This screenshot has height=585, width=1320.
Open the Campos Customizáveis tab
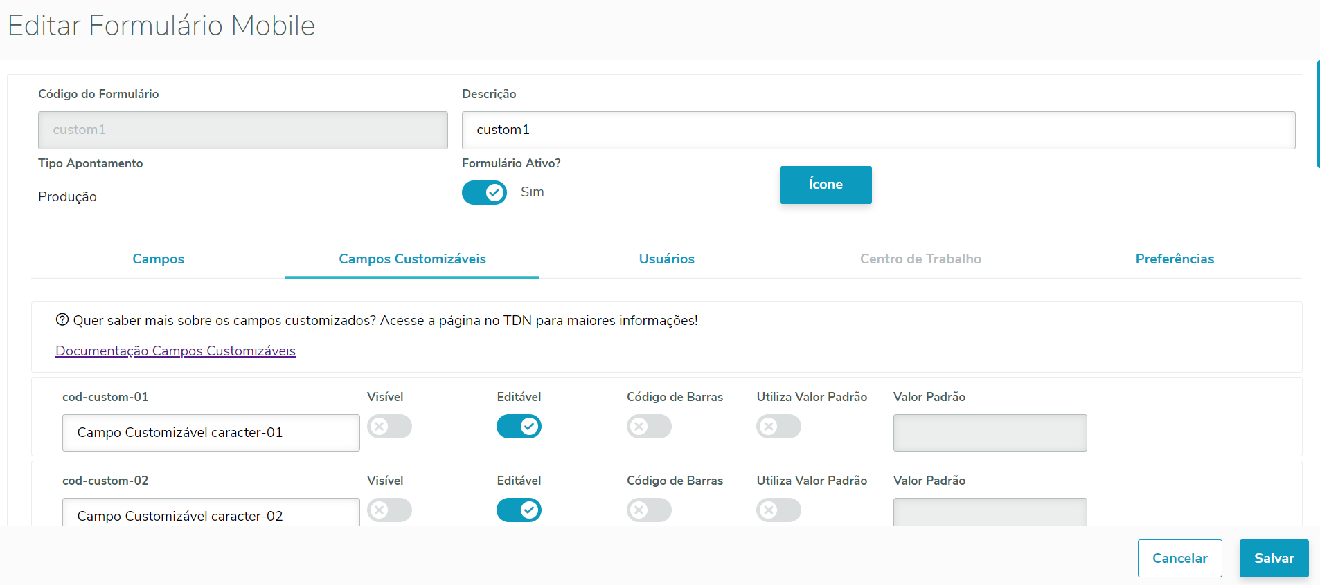412,259
